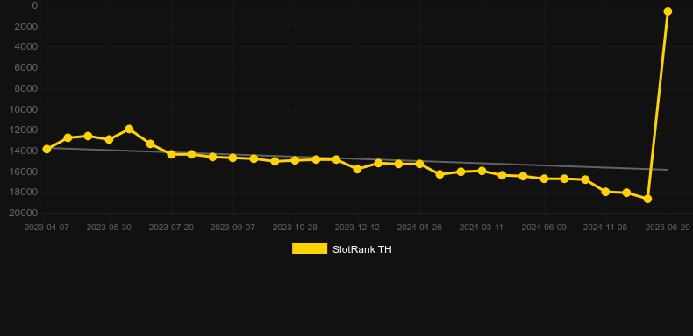Click the 0 y-axis value
693x336 pixels.
pos(34,6)
